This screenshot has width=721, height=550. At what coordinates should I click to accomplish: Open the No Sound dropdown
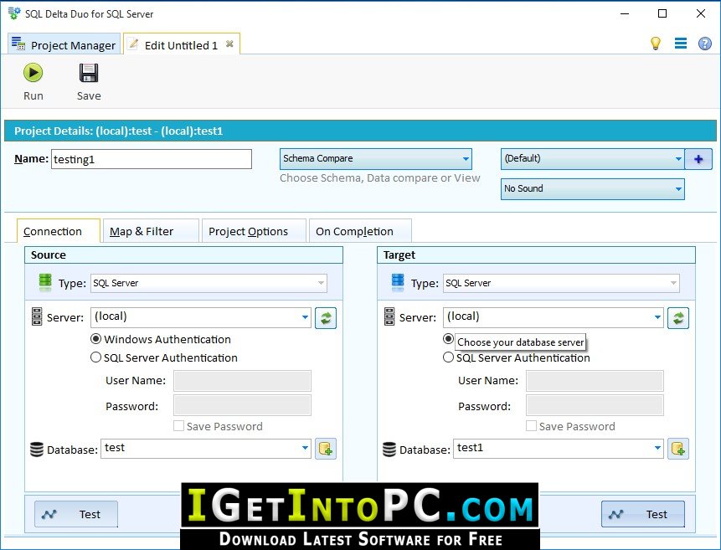pos(592,189)
